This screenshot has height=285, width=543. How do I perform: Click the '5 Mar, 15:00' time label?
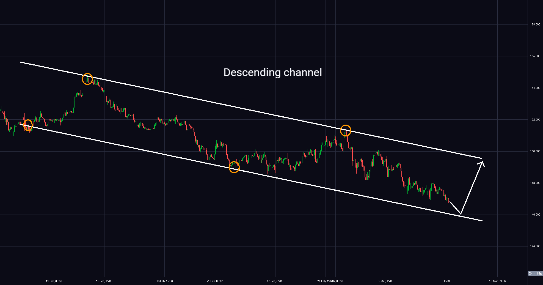pos(386,281)
